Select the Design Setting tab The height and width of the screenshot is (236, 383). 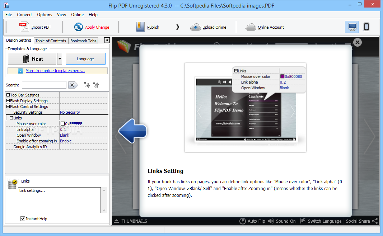tap(19, 40)
